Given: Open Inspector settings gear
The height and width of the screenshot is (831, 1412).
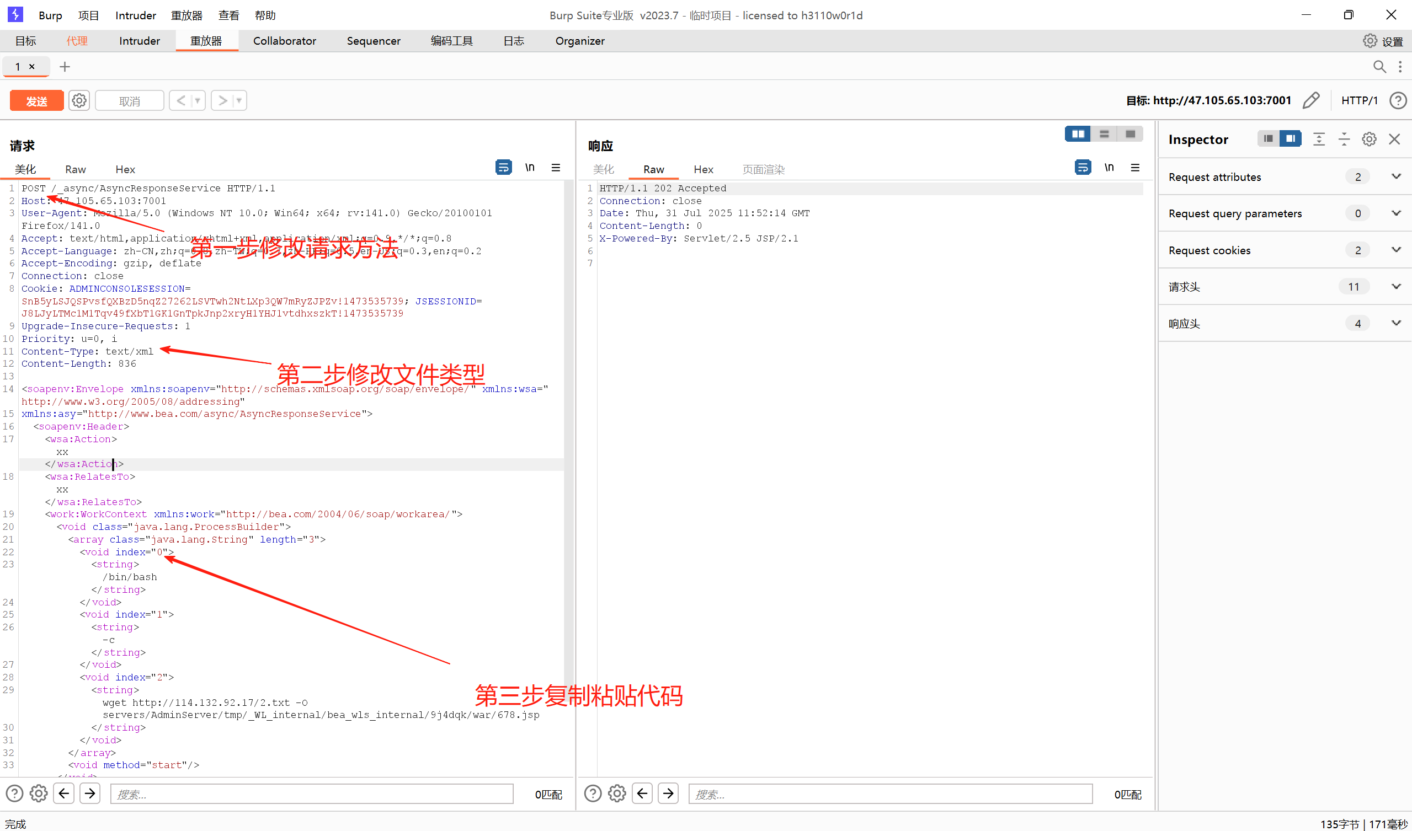Looking at the screenshot, I should pos(1370,139).
